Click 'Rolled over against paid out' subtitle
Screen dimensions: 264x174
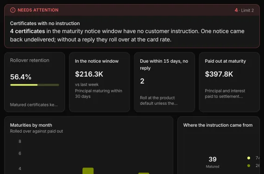tap(37, 131)
